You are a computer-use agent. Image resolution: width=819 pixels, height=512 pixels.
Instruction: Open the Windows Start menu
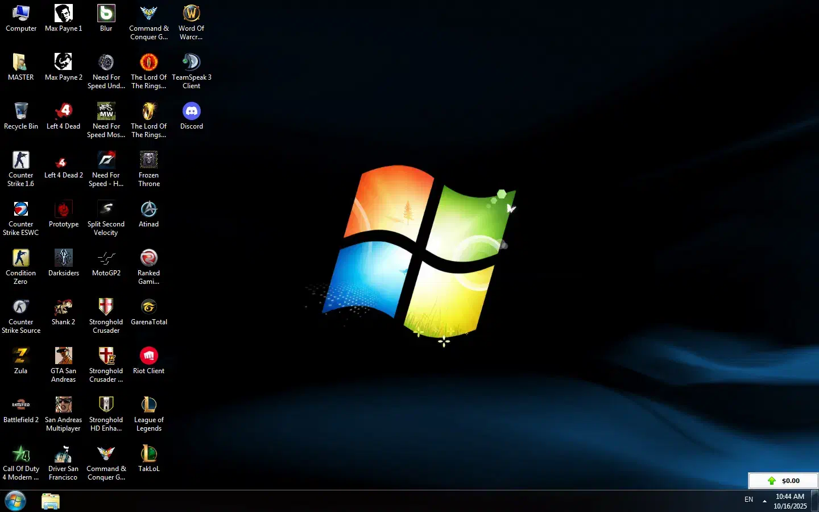[15, 501]
